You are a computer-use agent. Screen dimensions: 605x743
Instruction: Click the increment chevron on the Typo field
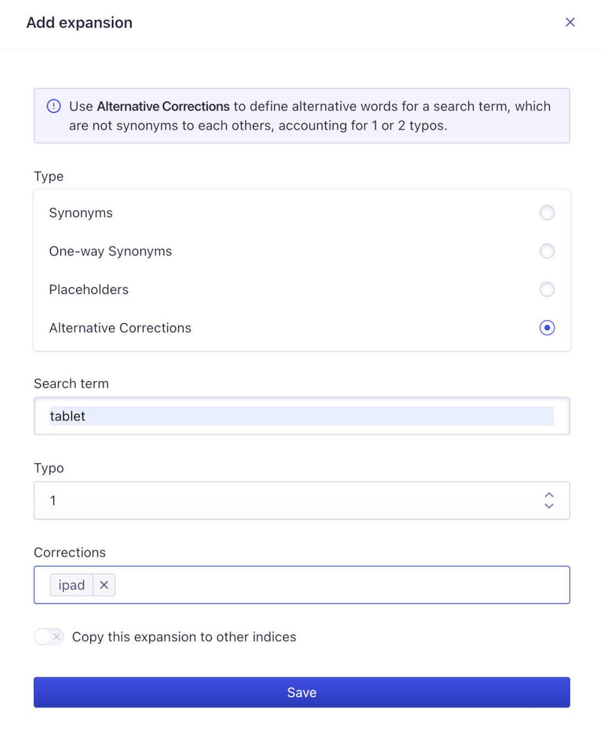click(x=549, y=495)
